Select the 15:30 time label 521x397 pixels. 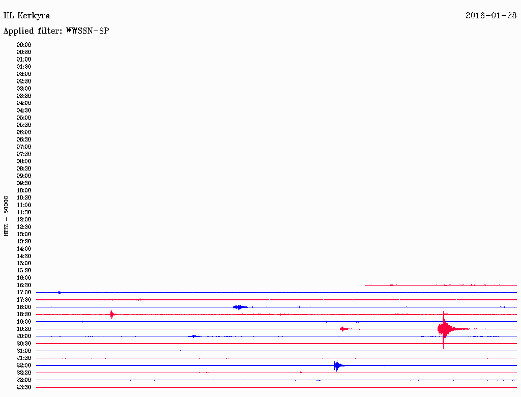click(24, 271)
